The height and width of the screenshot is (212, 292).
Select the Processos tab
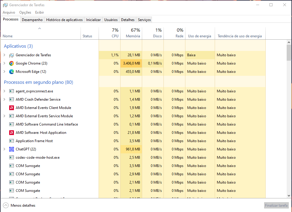[x=11, y=19]
